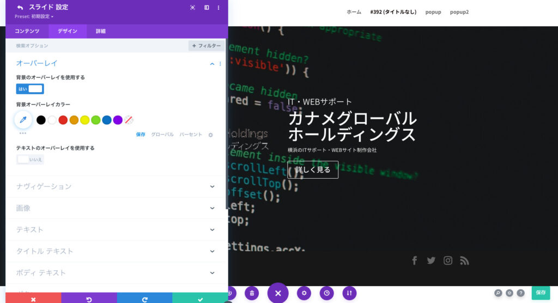The image size is (558, 303).
Task: Click the expand fullscreen icon in header
Action: (192, 8)
